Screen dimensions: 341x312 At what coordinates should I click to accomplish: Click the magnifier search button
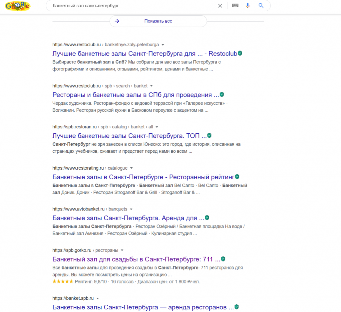(261, 6)
